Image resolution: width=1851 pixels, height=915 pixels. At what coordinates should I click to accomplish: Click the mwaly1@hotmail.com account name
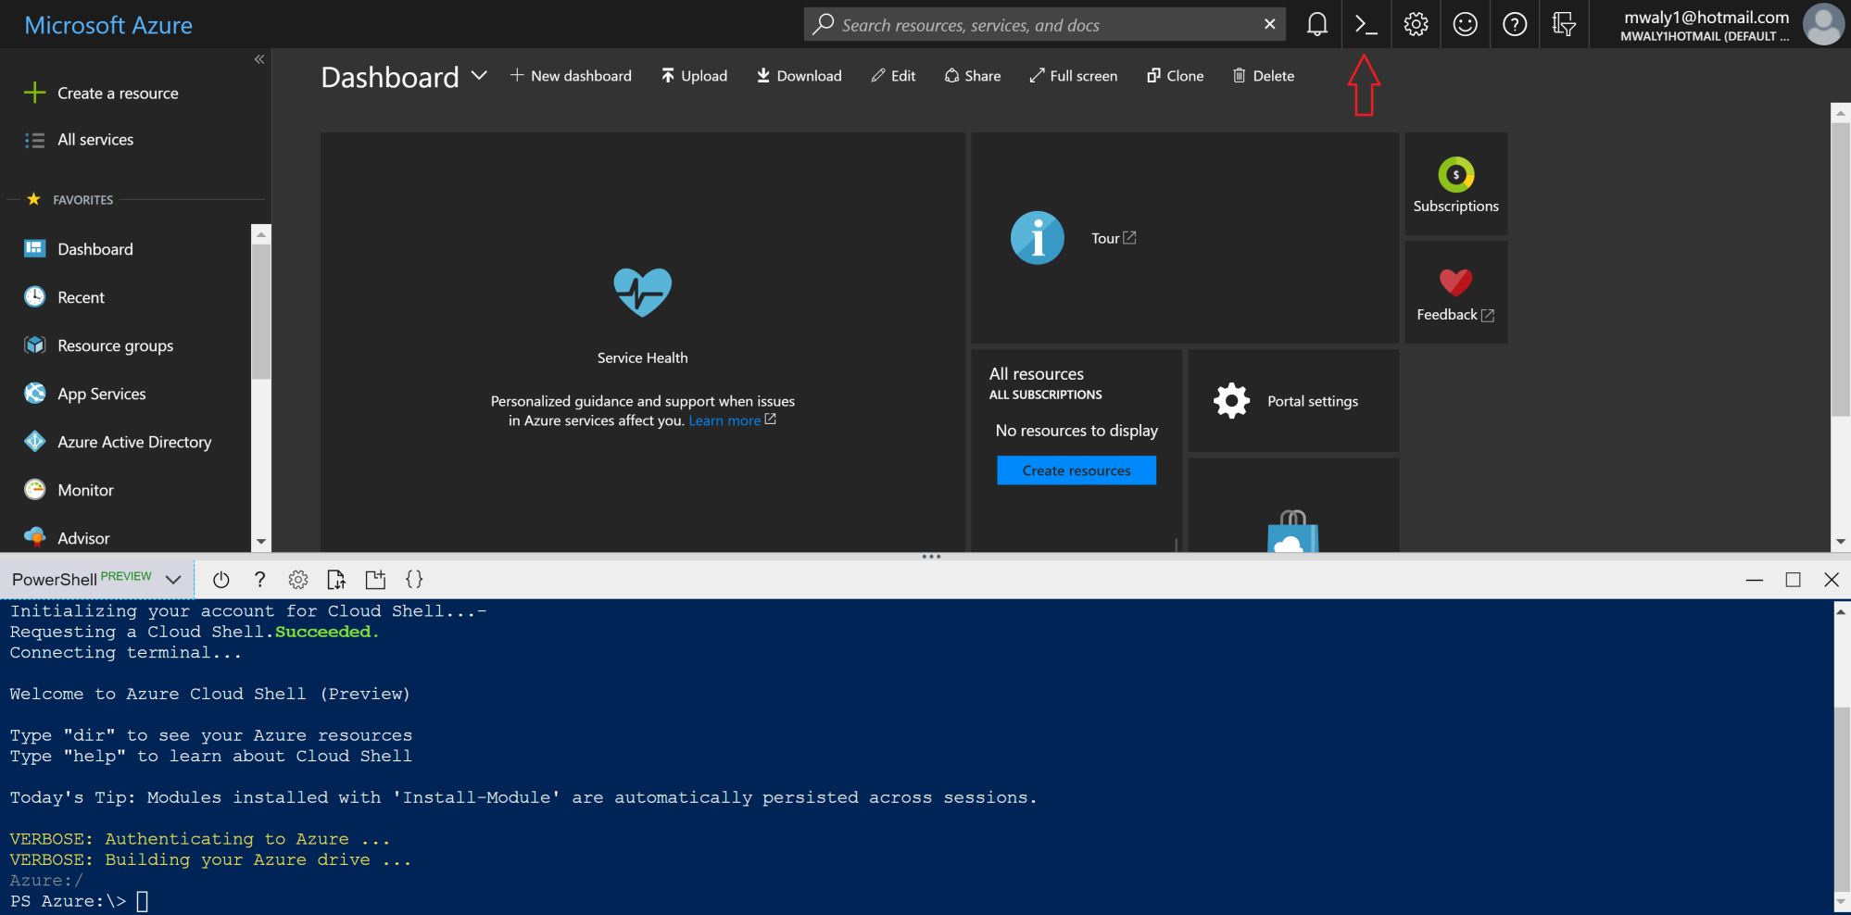[1706, 18]
